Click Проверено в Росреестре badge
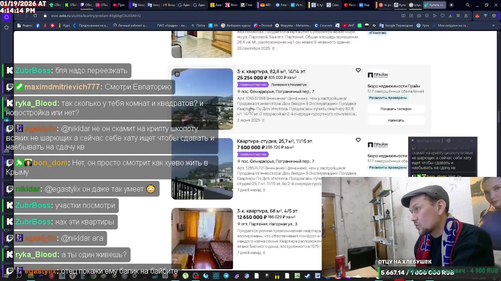Screen dimensions: 501x281 [289, 85]
